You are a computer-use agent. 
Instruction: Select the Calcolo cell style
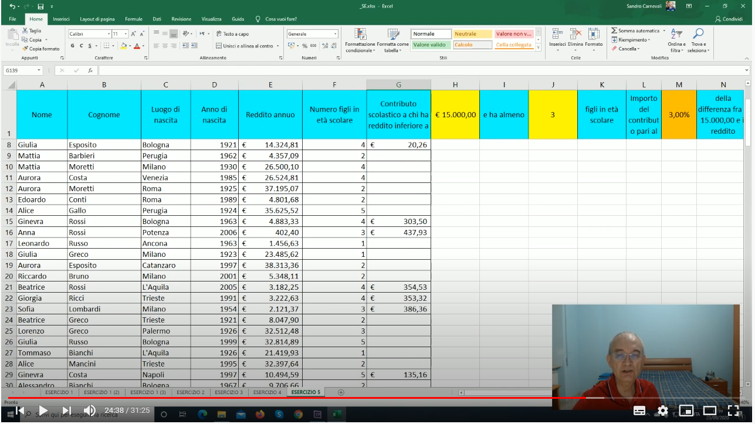[x=473, y=45]
